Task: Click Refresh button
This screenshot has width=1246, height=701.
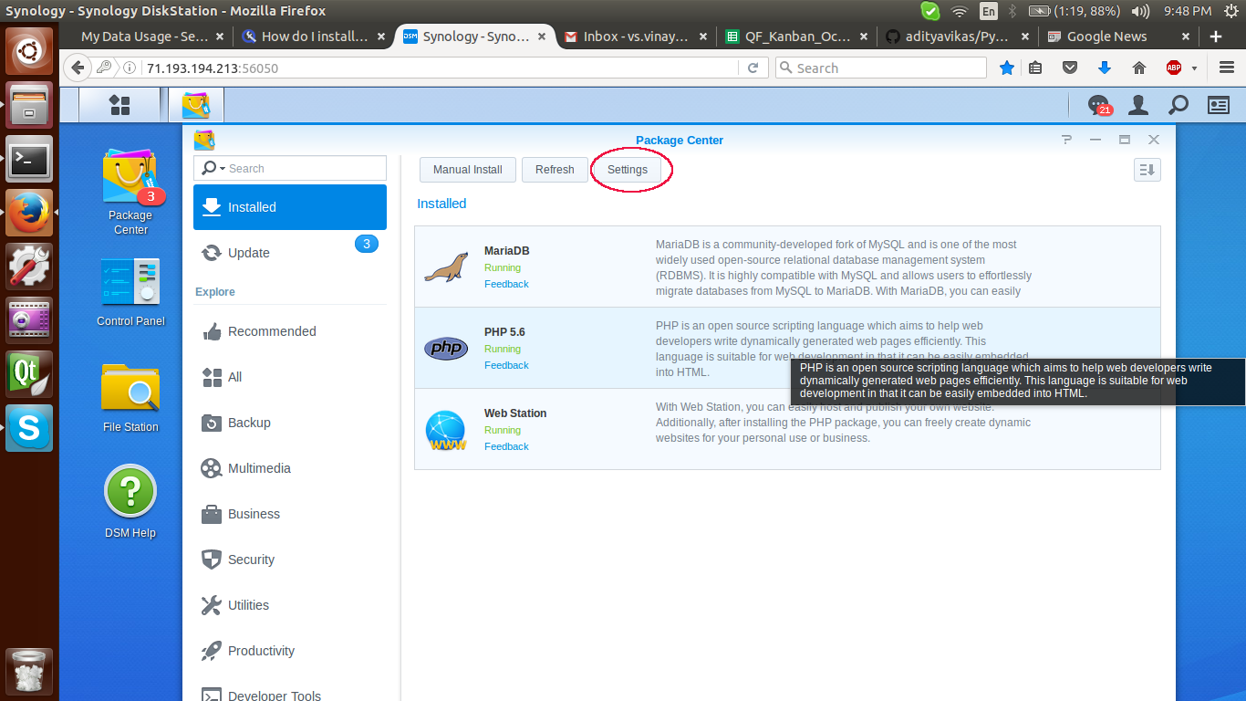Action: tap(555, 170)
